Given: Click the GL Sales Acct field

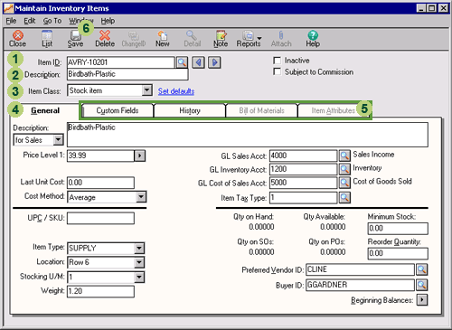Looking at the screenshot, I should pyautogui.click(x=303, y=156).
